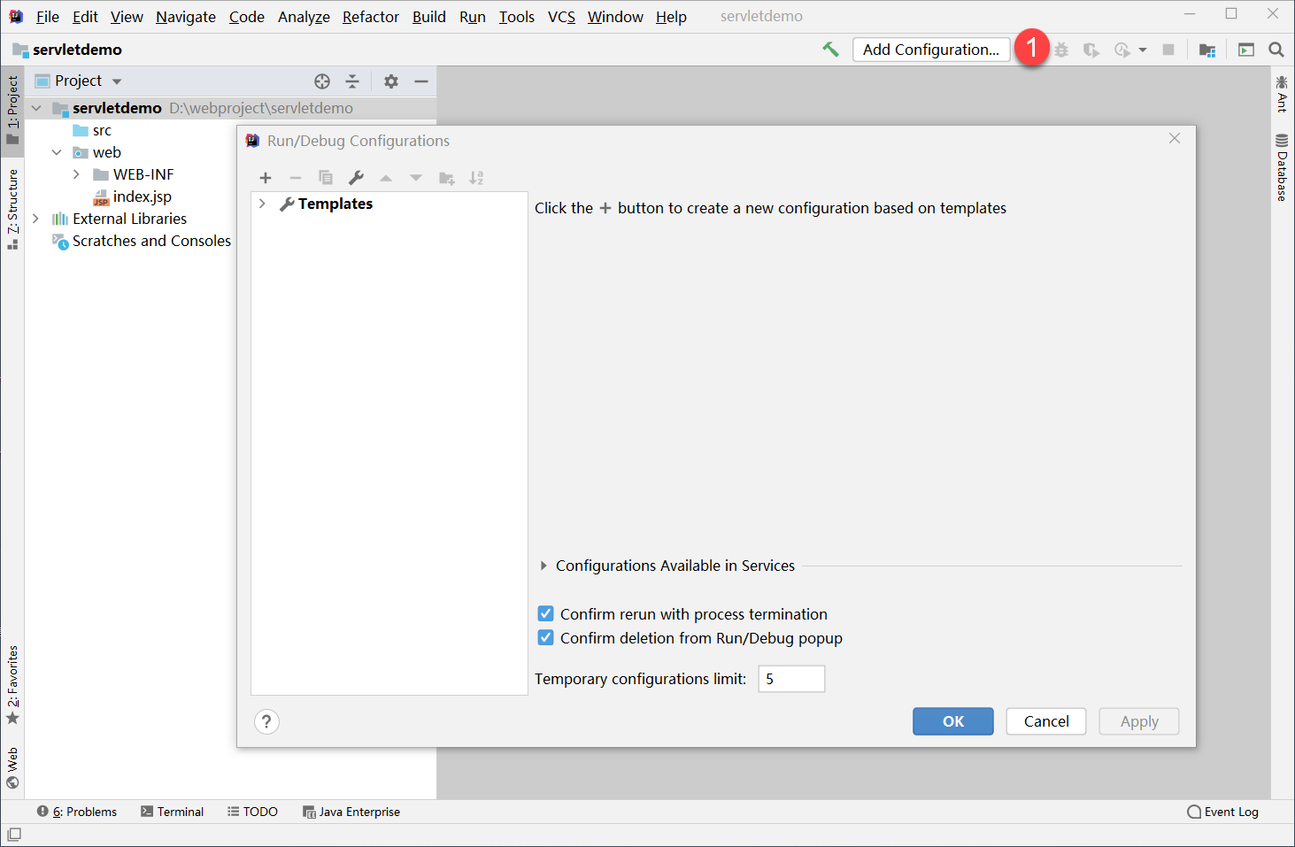Collapse the servletdemo project root
Image resolution: width=1295 pixels, height=847 pixels.
36,108
